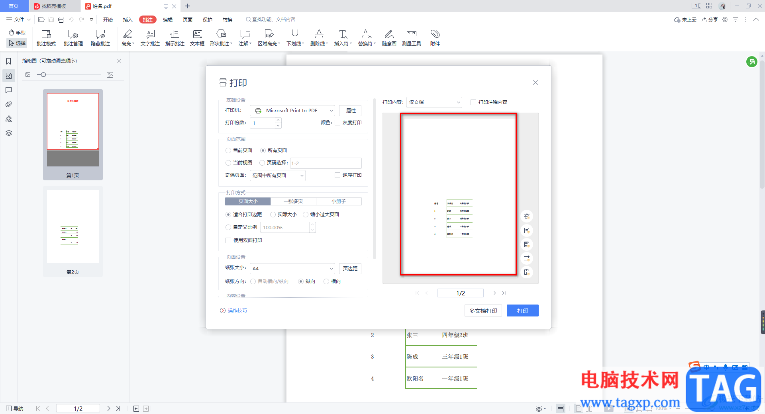
Task: Open the Measure tool (测量工具)
Action: click(x=412, y=38)
